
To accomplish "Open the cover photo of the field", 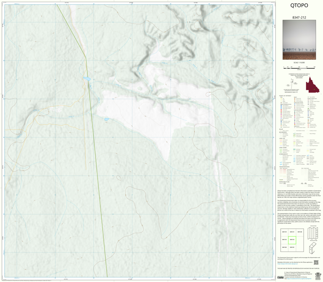I will tap(299, 40).
